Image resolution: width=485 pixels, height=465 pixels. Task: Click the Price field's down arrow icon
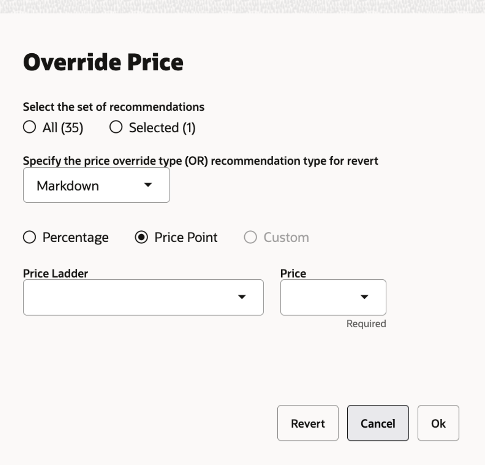point(364,297)
